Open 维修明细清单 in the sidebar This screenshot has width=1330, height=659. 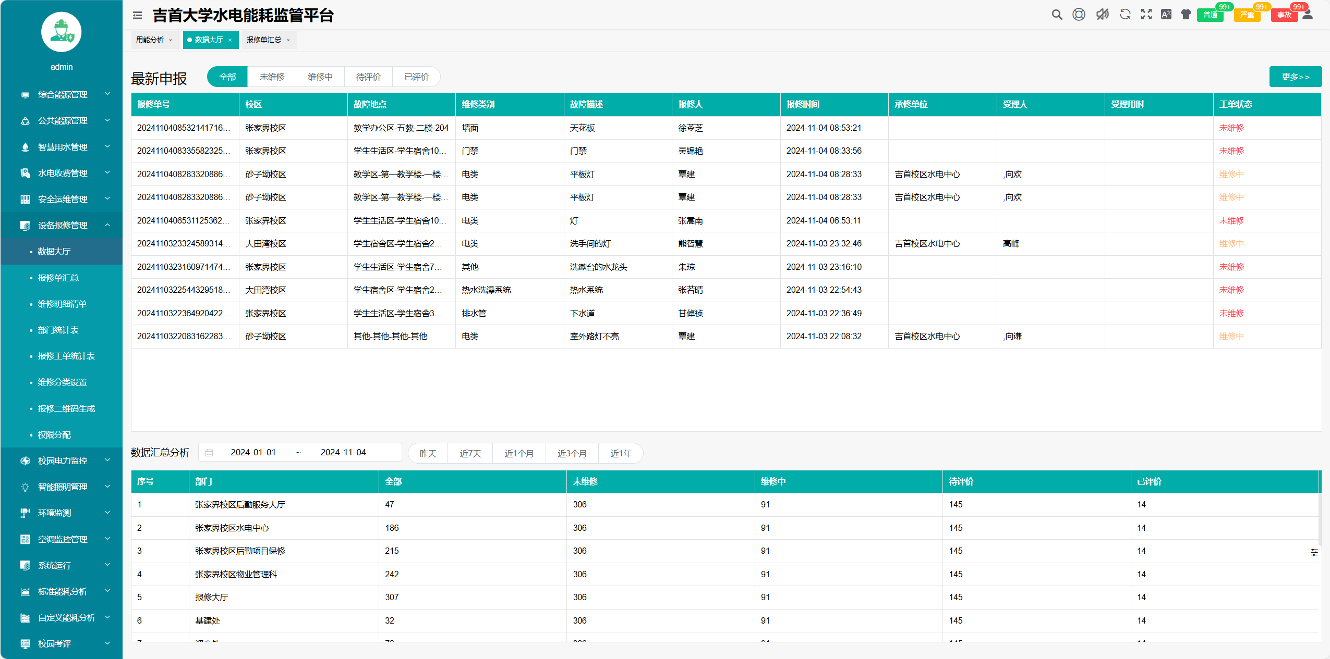pyautogui.click(x=62, y=304)
